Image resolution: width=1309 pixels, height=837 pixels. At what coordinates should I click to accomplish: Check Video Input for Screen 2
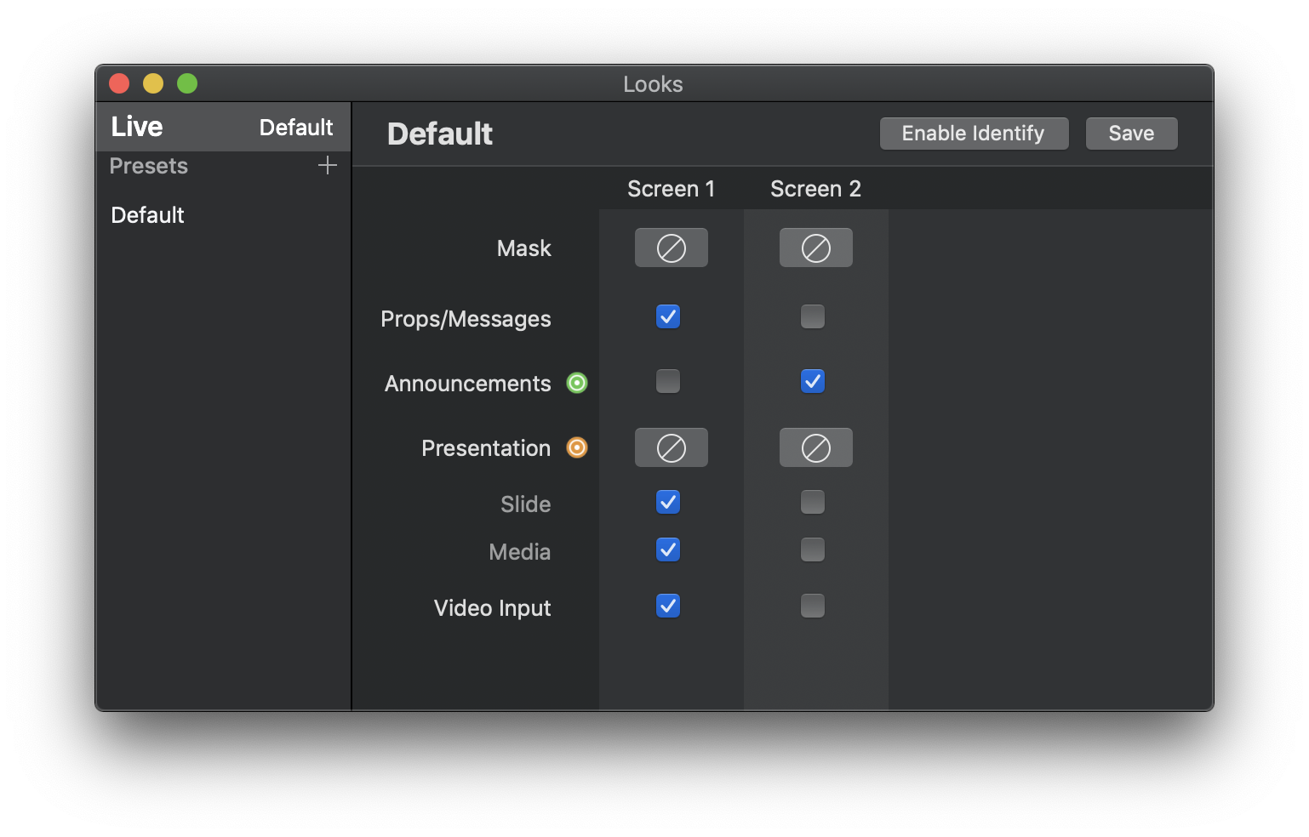click(x=813, y=606)
